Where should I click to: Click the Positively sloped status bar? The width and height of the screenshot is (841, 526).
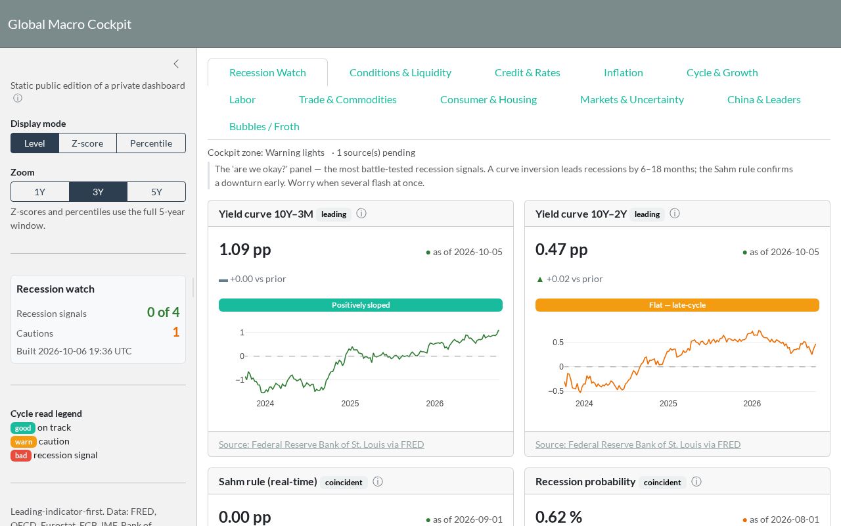click(x=361, y=305)
